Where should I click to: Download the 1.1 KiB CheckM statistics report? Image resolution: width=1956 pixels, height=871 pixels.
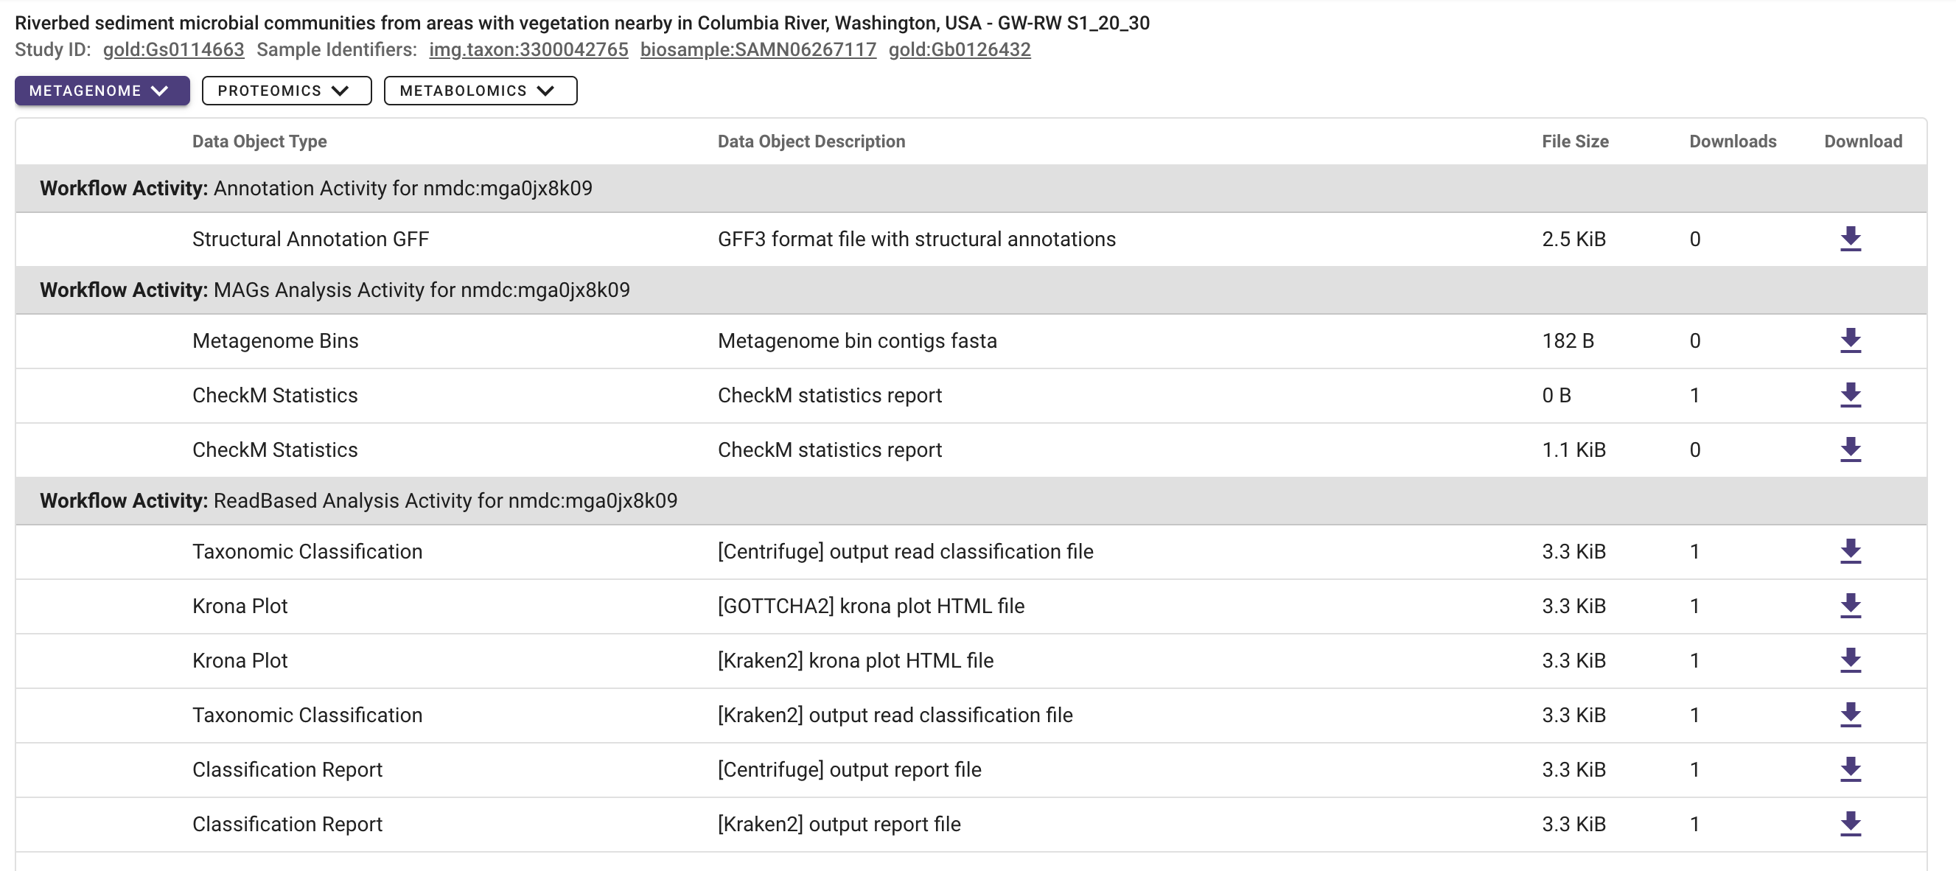[x=1851, y=450]
